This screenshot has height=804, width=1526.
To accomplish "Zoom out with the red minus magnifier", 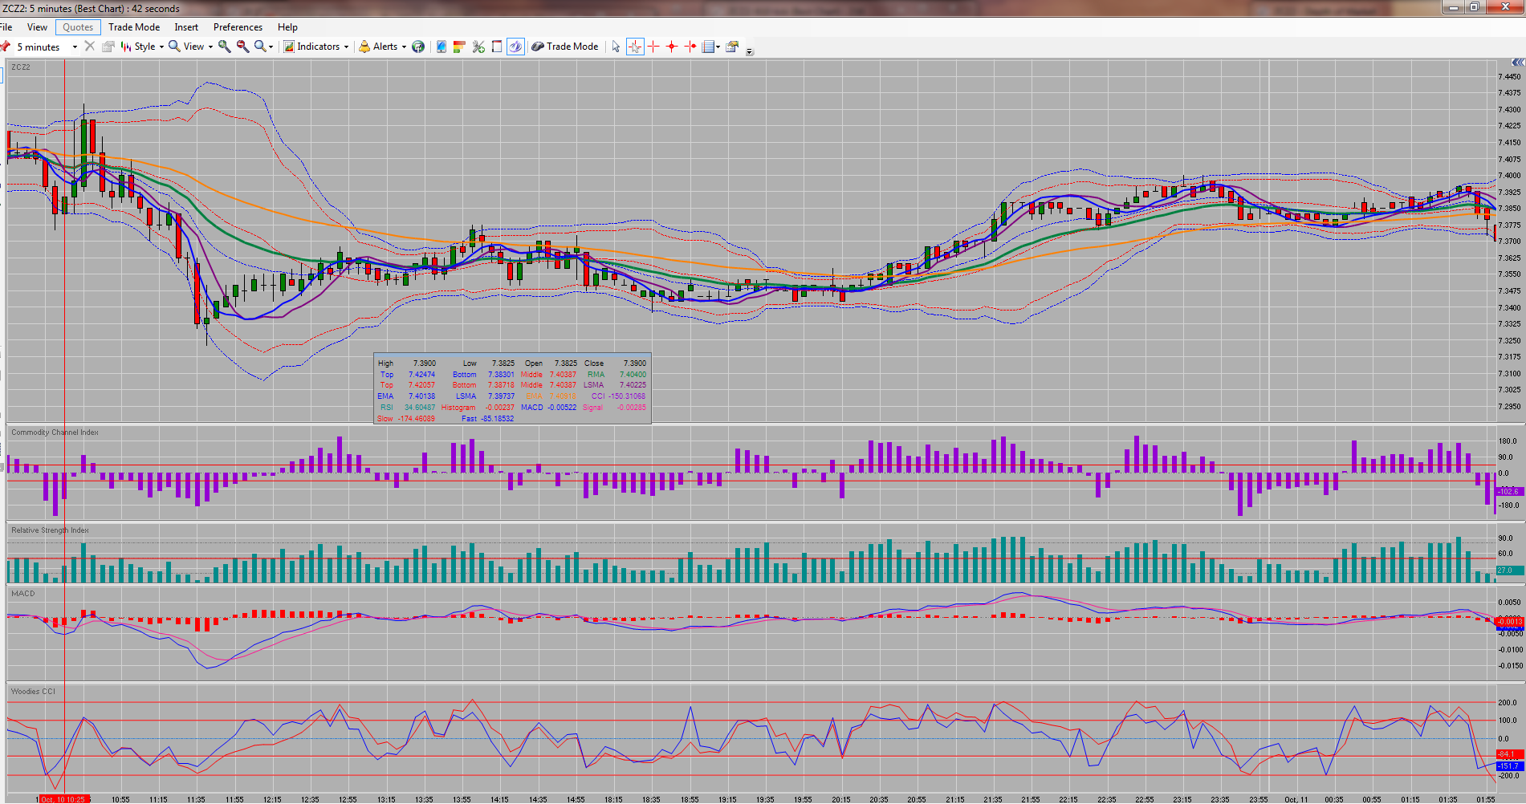I will click(242, 47).
